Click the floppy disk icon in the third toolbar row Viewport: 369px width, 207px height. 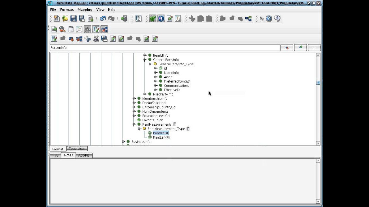pyautogui.click(x=104, y=39)
